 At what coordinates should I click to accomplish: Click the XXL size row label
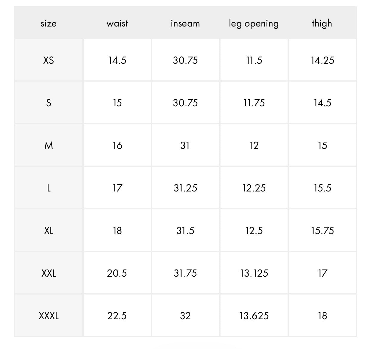[49, 273]
